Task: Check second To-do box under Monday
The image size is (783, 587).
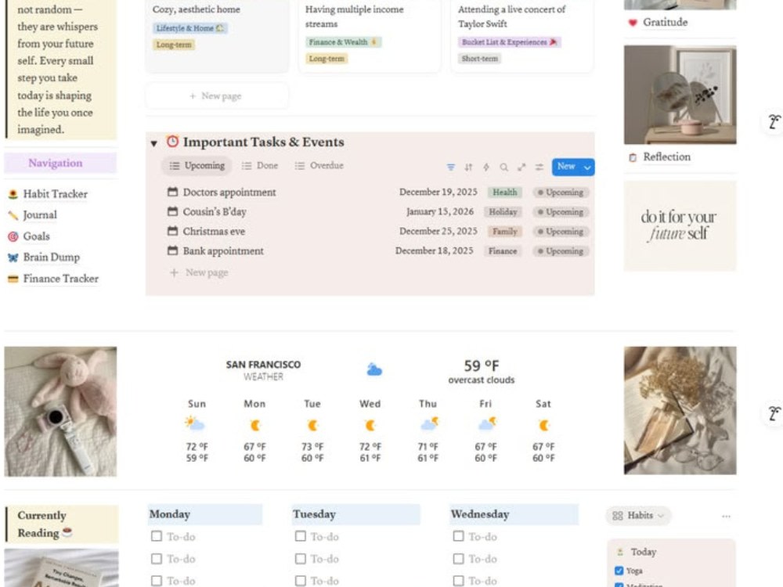Action: [157, 559]
